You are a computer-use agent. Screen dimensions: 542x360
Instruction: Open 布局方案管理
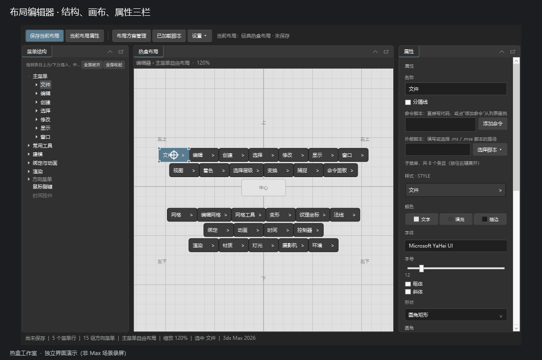(132, 36)
